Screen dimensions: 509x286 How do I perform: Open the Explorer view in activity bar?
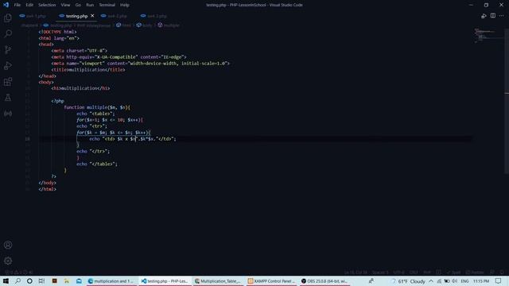pos(8,17)
